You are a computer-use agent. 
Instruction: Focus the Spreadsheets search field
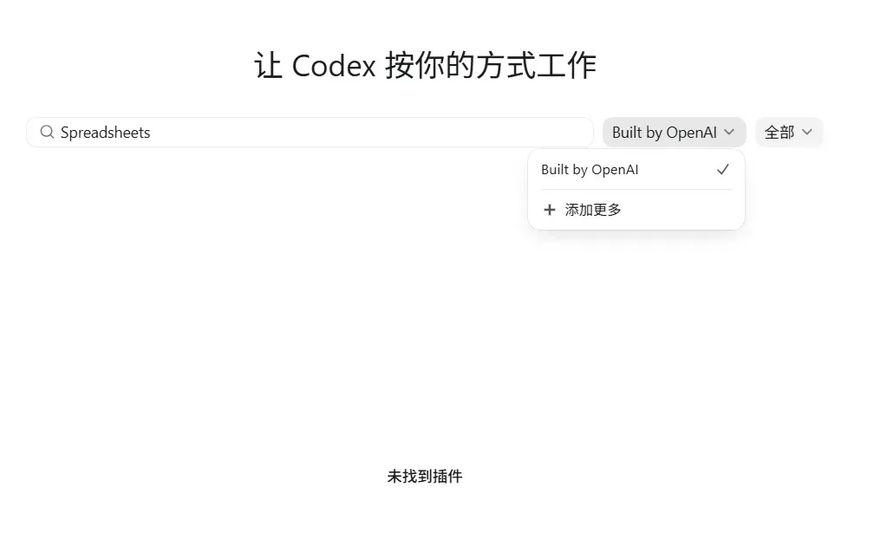[310, 132]
